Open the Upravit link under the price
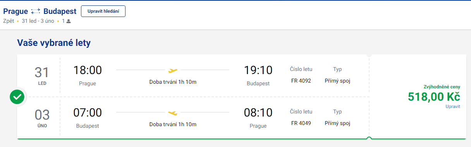Image resolution: width=471 pixels, height=147 pixels. (x=453, y=106)
